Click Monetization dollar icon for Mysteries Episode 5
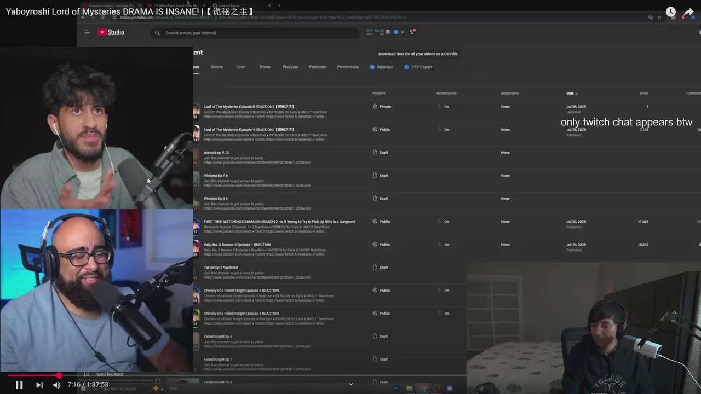 click(439, 107)
